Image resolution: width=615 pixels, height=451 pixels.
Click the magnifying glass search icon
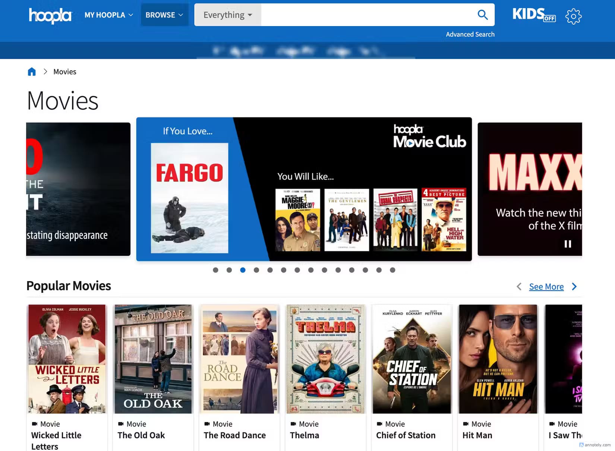coord(483,15)
